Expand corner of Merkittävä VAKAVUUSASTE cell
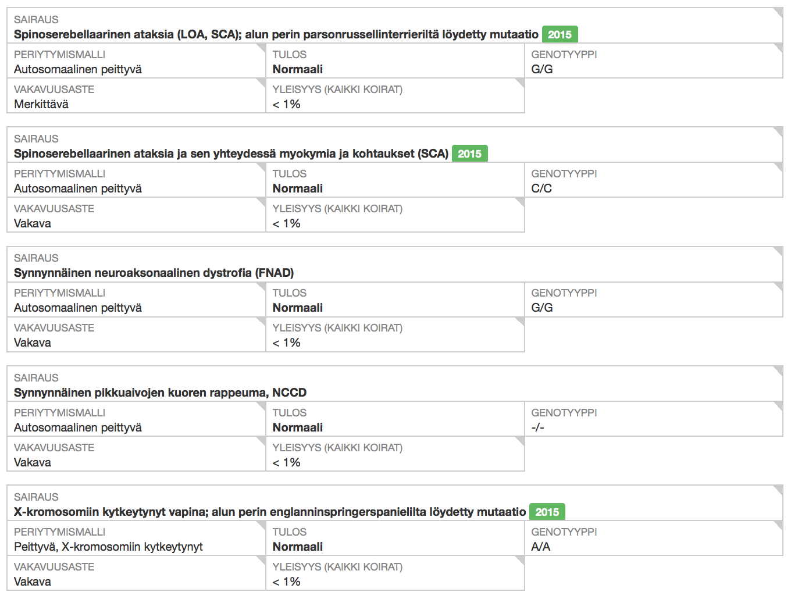Viewport: 791px width, 599px height. pos(261,83)
